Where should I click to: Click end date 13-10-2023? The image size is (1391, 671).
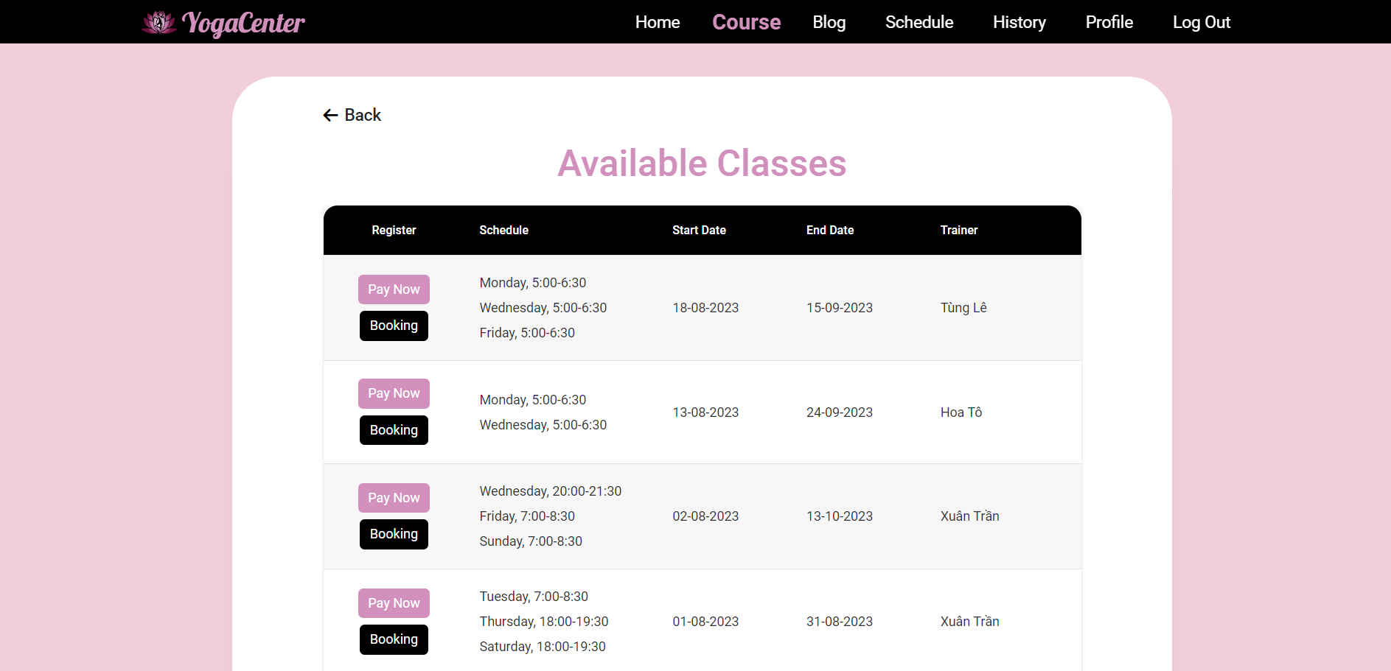pyautogui.click(x=840, y=516)
